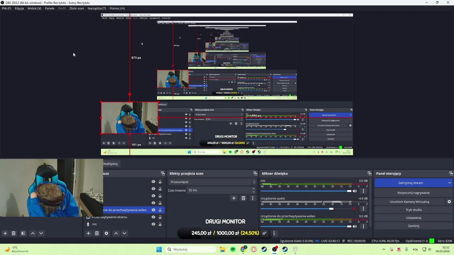Click the Zatrzymaj stream button
Image resolution: width=454 pixels, height=255 pixels.
coord(410,183)
